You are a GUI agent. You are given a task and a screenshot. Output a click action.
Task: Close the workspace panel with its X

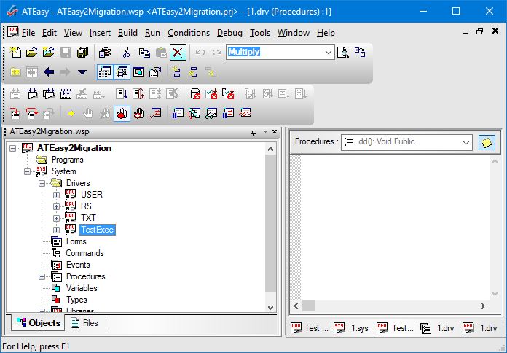pyautogui.click(x=275, y=132)
